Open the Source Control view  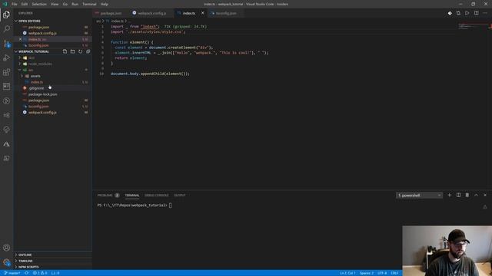pos(6,43)
